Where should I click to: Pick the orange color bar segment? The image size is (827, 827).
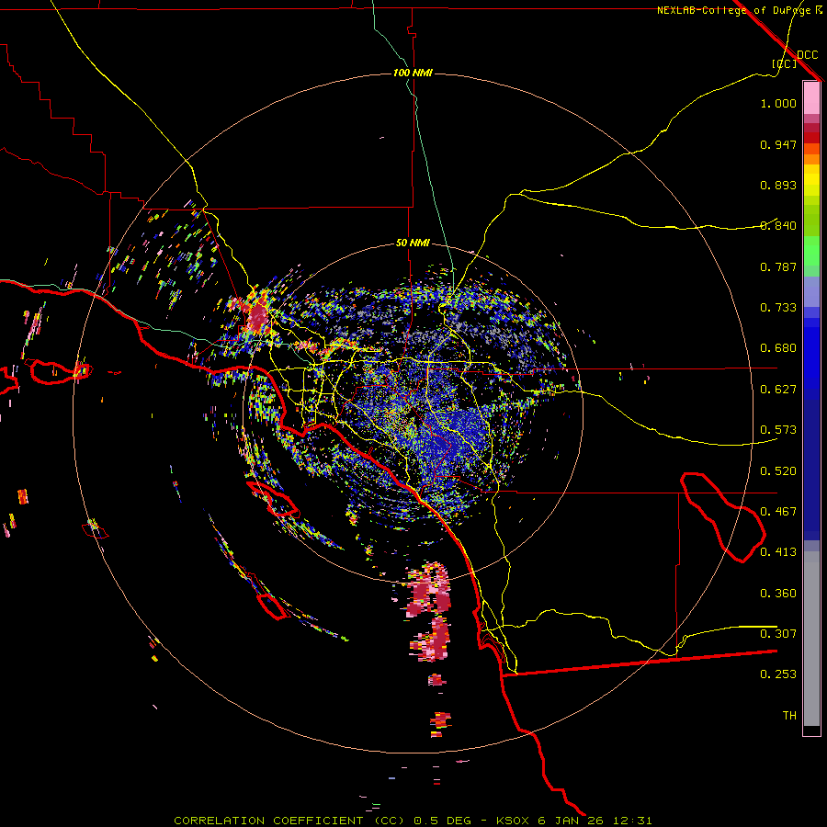[811, 159]
